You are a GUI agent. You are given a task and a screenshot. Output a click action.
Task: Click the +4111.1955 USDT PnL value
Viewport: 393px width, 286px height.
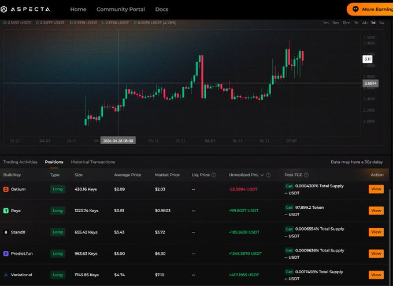pyautogui.click(x=244, y=275)
